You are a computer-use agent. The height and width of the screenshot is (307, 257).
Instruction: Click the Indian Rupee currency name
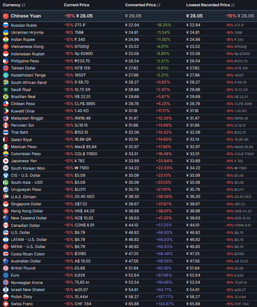coord(23,39)
